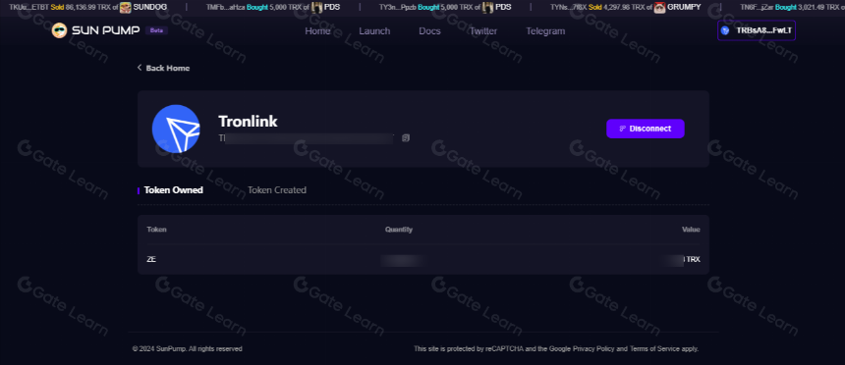The height and width of the screenshot is (365, 845).
Task: Open the Terms of Service footer link
Action: (x=654, y=349)
